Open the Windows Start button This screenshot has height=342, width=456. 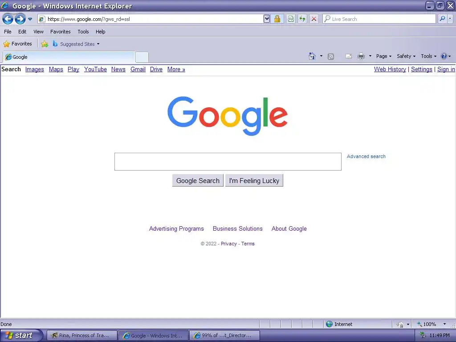(21, 335)
